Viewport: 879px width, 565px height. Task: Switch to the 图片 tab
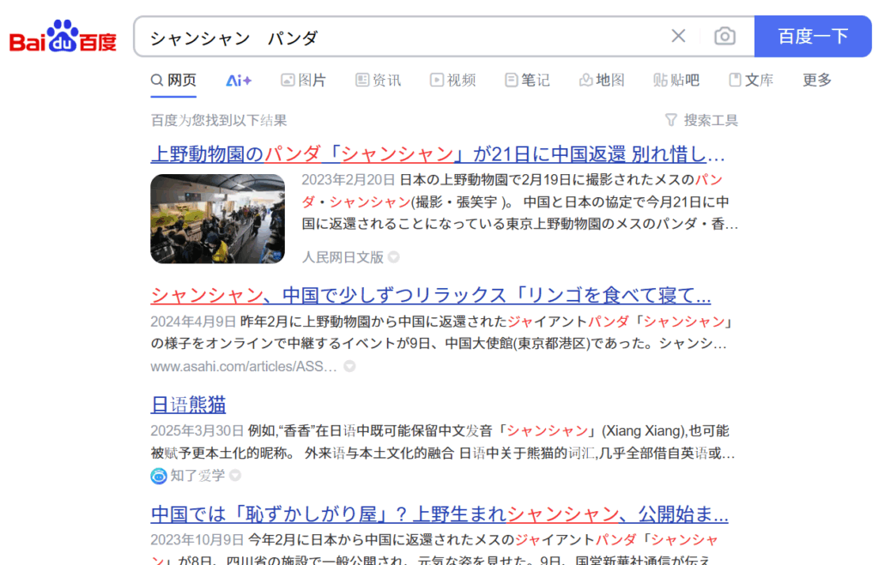[303, 80]
